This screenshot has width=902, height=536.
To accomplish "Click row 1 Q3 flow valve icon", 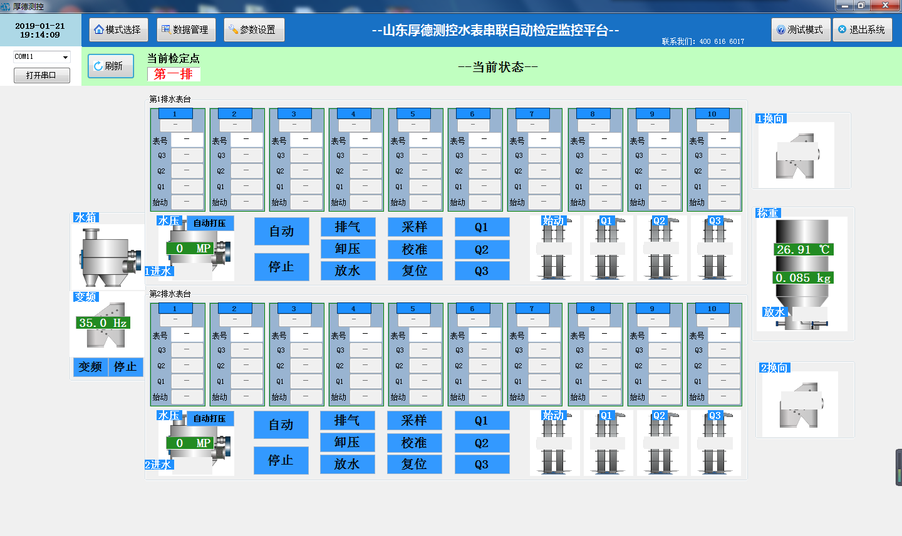I will tap(715, 250).
